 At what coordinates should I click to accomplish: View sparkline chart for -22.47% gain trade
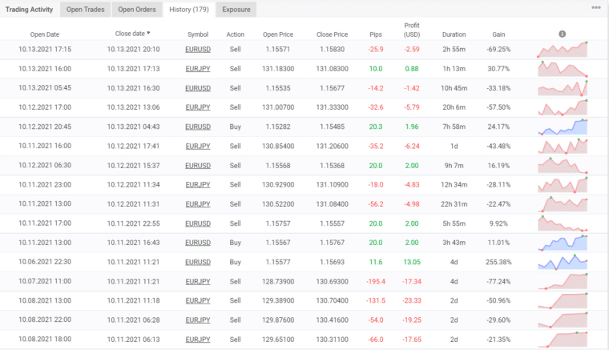[563, 204]
